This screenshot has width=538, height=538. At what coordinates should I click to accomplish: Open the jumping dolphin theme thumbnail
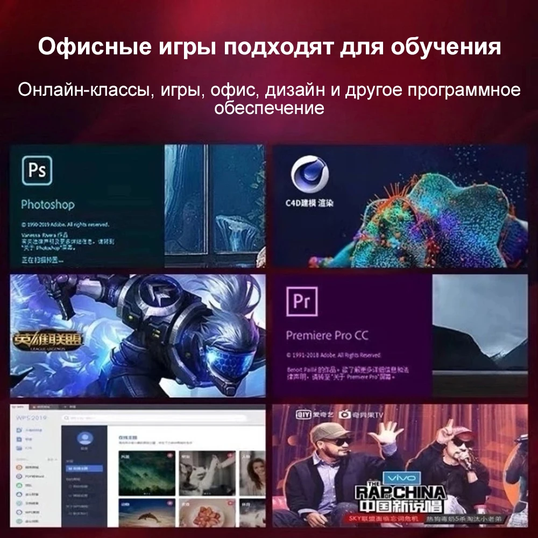(147, 513)
